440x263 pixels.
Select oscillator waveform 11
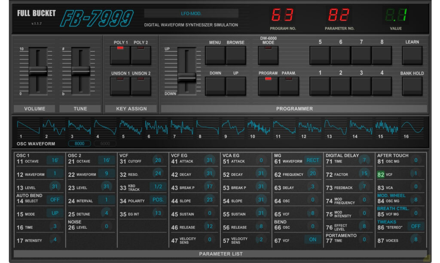click(x=284, y=127)
